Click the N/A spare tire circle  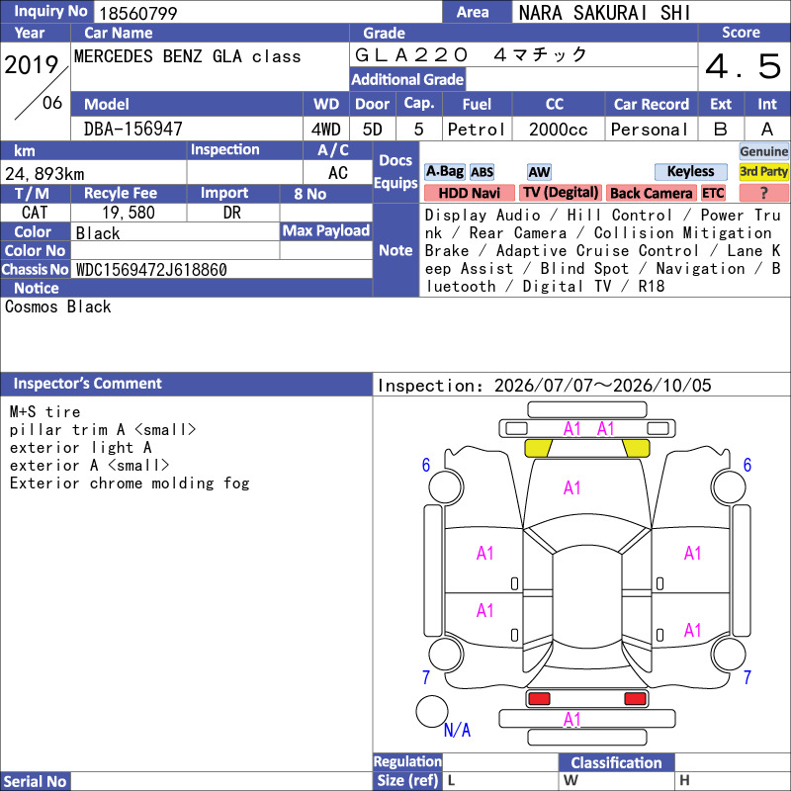click(432, 711)
